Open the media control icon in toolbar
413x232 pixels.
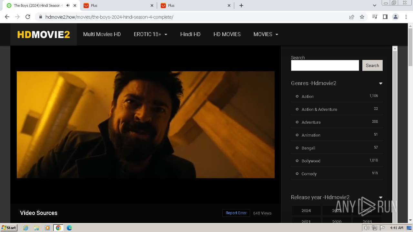click(x=375, y=17)
